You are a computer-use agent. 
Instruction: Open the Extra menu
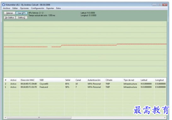click(x=58, y=8)
